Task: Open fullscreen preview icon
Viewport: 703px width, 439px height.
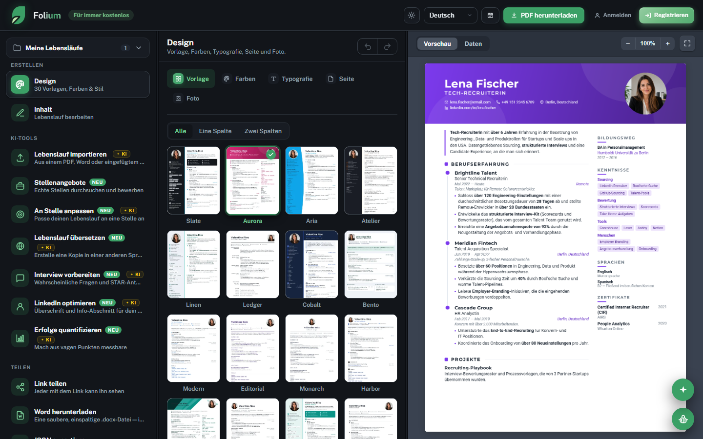Action: (687, 43)
